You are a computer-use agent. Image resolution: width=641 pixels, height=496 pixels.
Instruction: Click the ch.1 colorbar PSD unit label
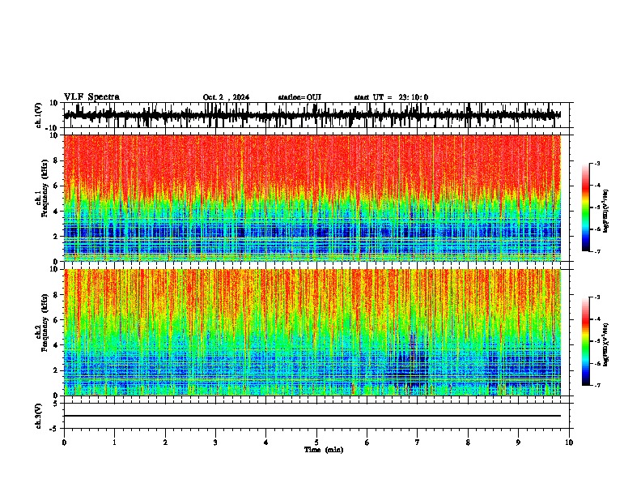click(x=605, y=212)
